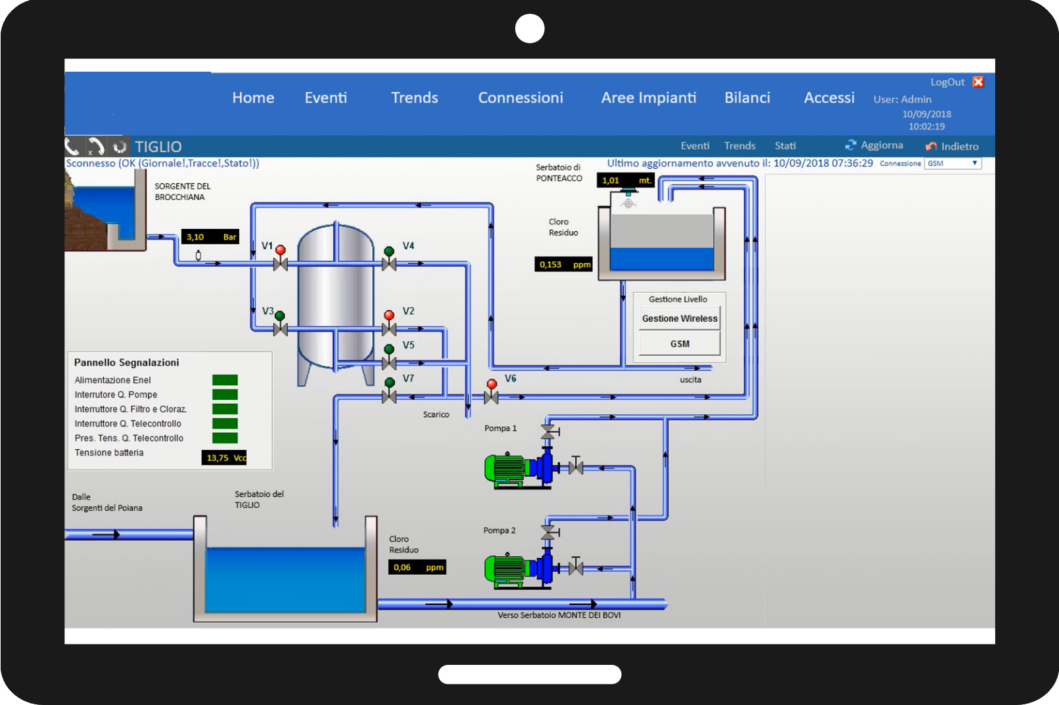1059x705 pixels.
Task: Click the 3,10 Bar pressure readout
Action: pyautogui.click(x=210, y=237)
